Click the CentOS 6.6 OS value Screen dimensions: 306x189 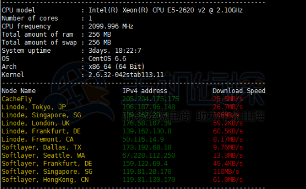(107, 59)
